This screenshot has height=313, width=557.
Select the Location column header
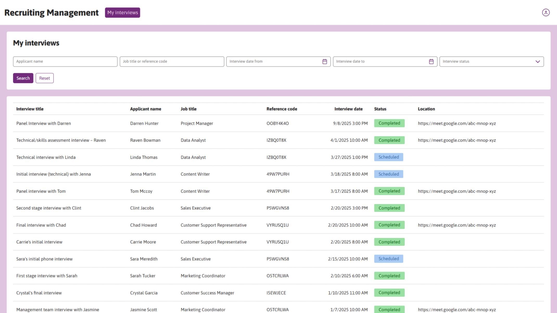tap(426, 109)
